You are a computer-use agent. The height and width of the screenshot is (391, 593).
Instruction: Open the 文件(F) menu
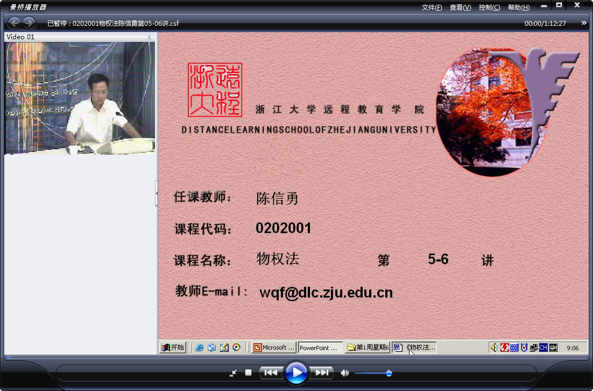(432, 8)
